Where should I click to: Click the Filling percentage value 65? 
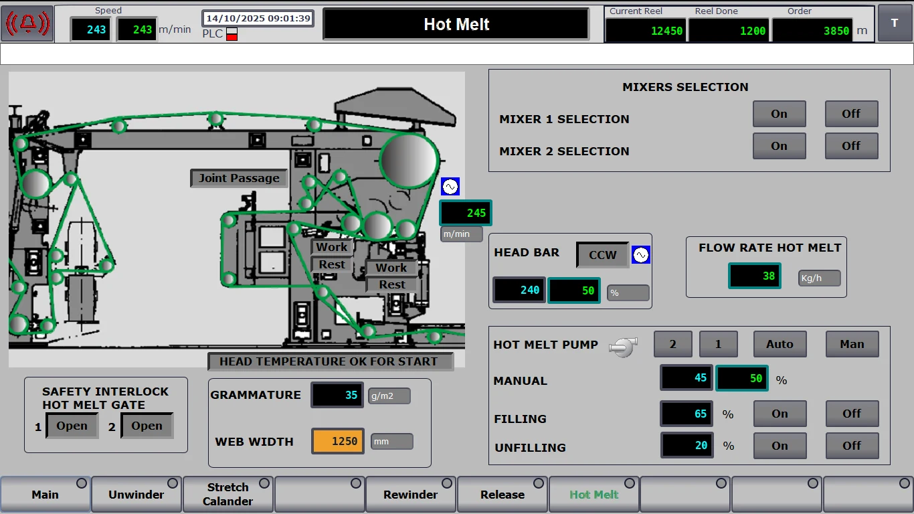pyautogui.click(x=687, y=414)
